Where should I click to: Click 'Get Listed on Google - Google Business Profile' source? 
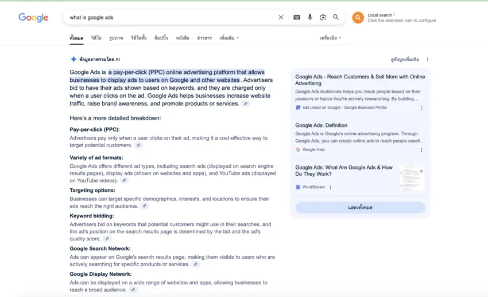coord(344,108)
